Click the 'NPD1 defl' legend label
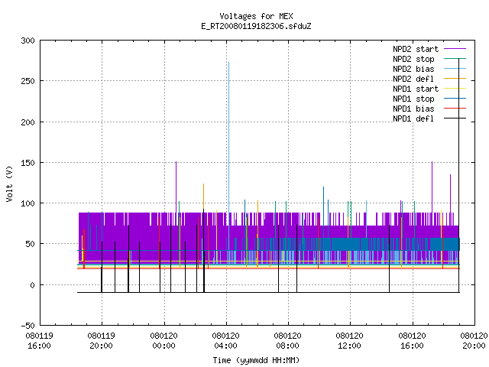489x367 pixels. tap(413, 119)
